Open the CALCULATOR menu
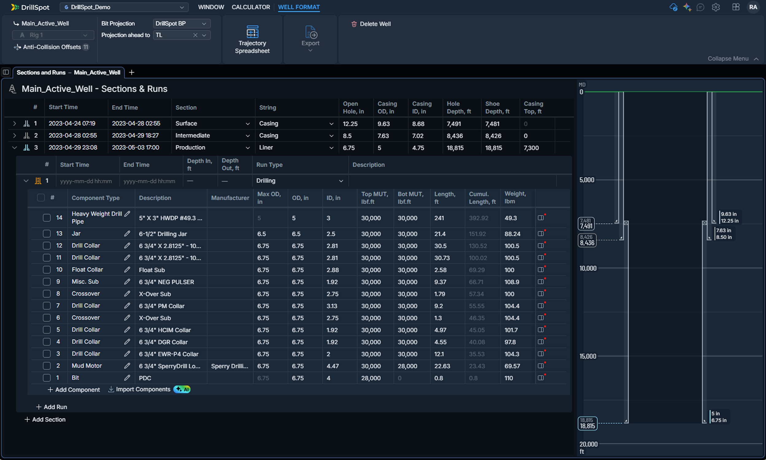The width and height of the screenshot is (766, 460). (x=251, y=7)
